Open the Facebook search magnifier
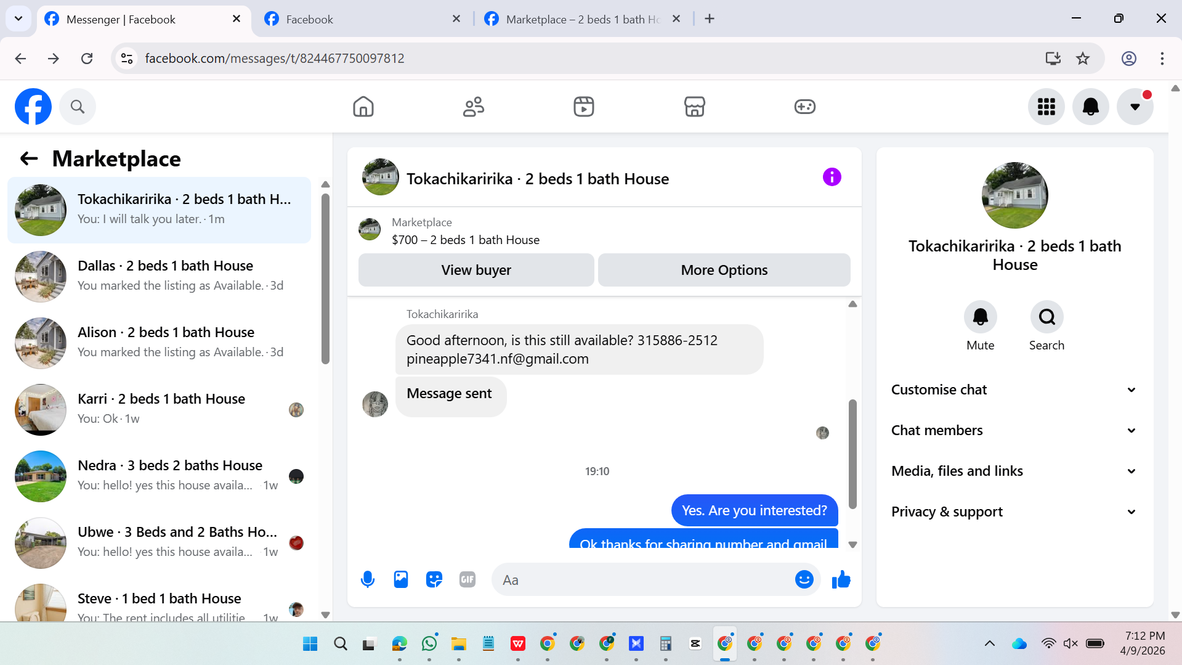 click(x=78, y=107)
